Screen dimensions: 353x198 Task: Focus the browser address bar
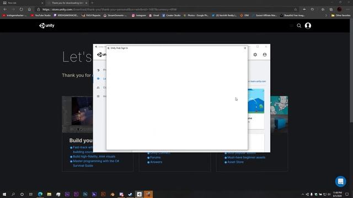(167, 9)
